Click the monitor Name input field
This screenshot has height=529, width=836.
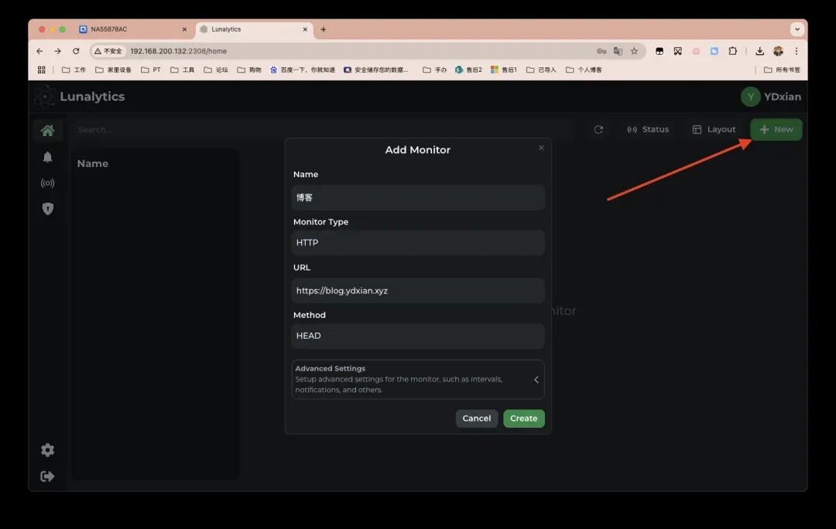coord(418,198)
